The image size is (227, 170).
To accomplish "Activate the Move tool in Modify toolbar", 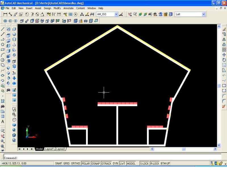I will [224, 54].
